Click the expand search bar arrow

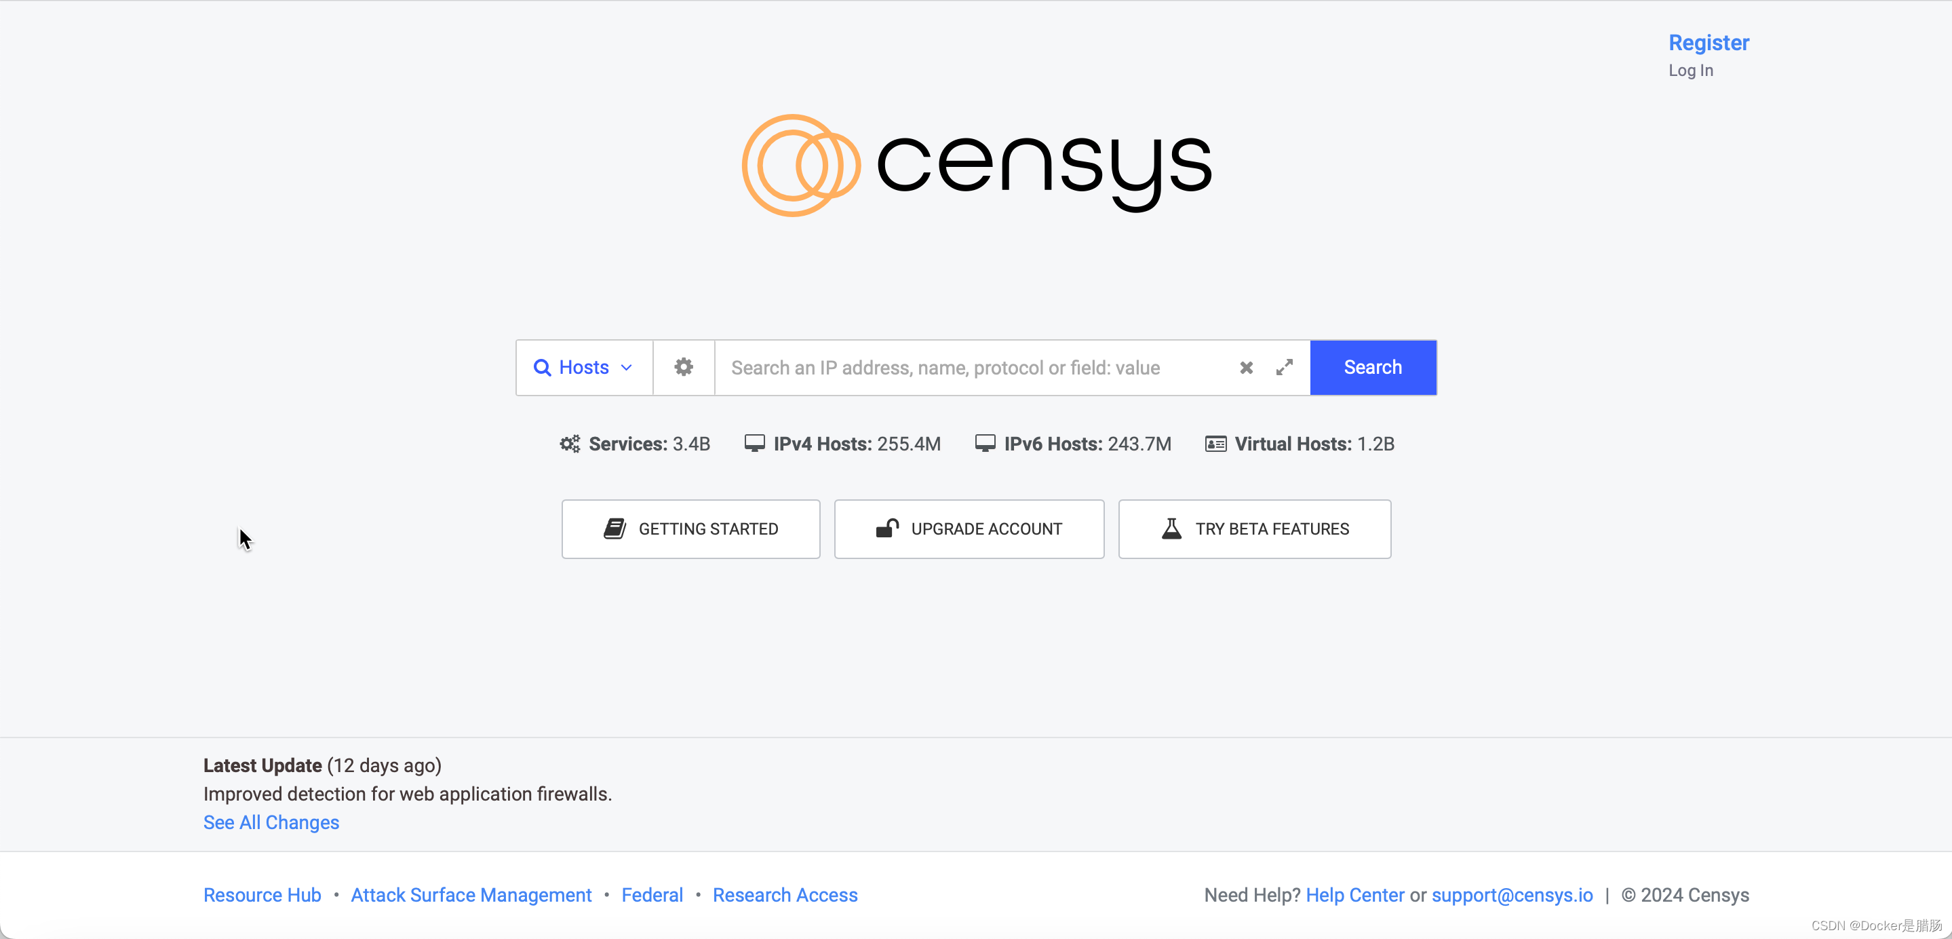click(1285, 367)
